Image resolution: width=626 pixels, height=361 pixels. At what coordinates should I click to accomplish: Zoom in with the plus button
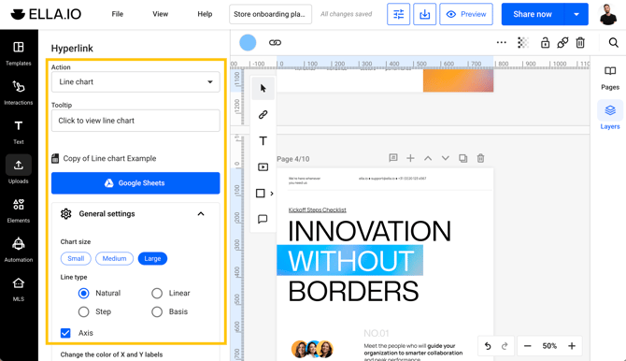(572, 346)
